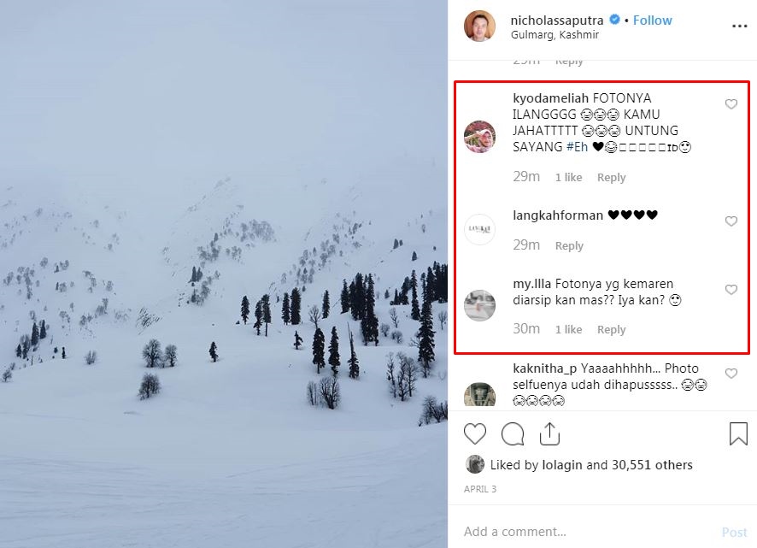Like kaknitha_p's comment
This screenshot has width=757, height=548.
731,374
